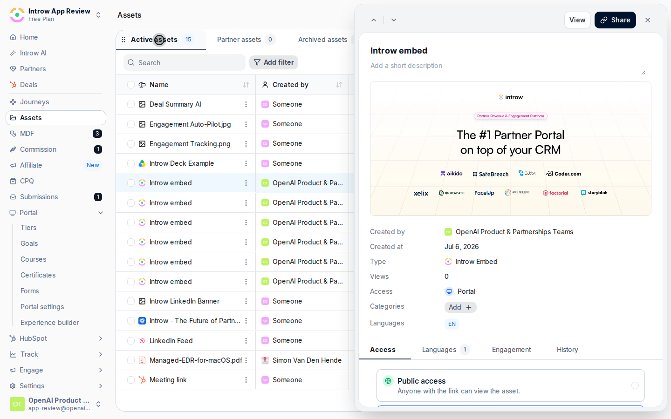
Task: Open row menu for Introw LinkedIn Banner
Action: pyautogui.click(x=246, y=301)
